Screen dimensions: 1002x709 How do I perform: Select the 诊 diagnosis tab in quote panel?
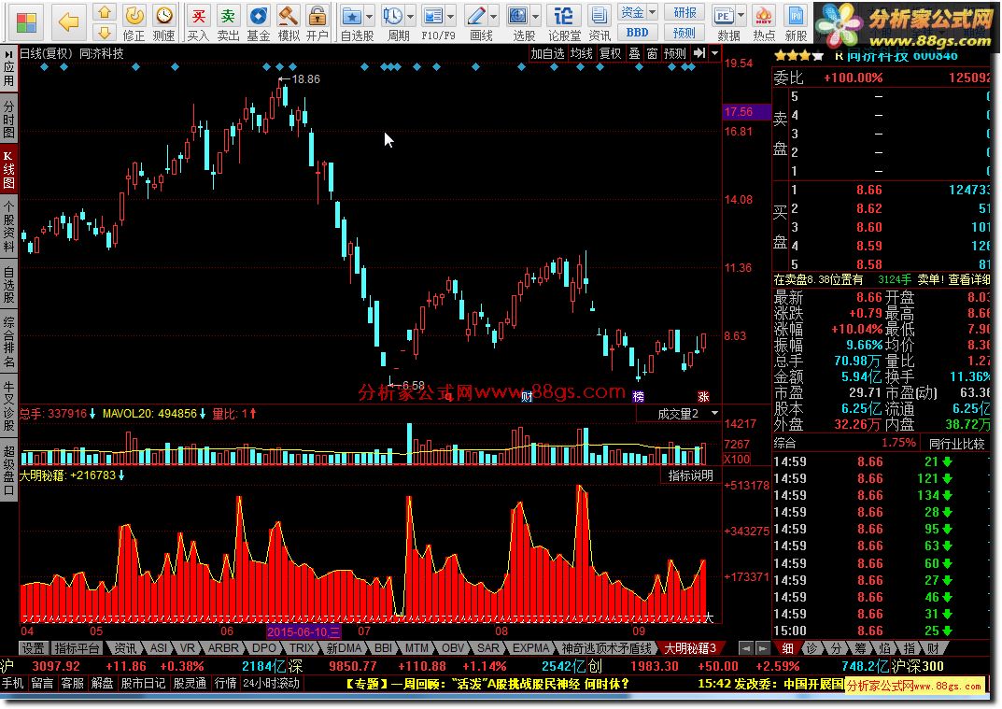click(811, 648)
